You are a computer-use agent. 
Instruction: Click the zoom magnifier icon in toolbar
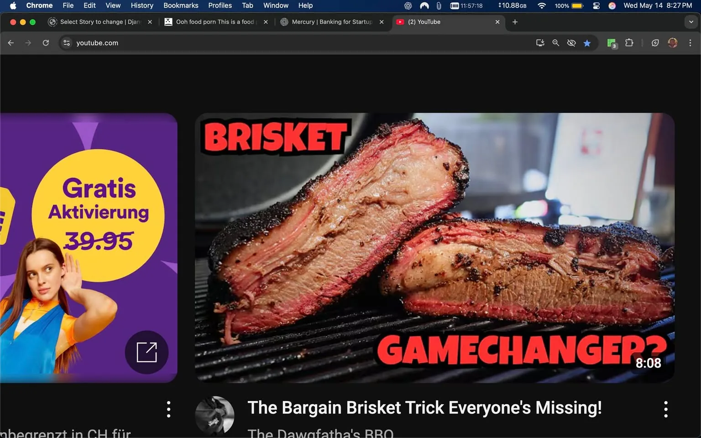(x=555, y=42)
